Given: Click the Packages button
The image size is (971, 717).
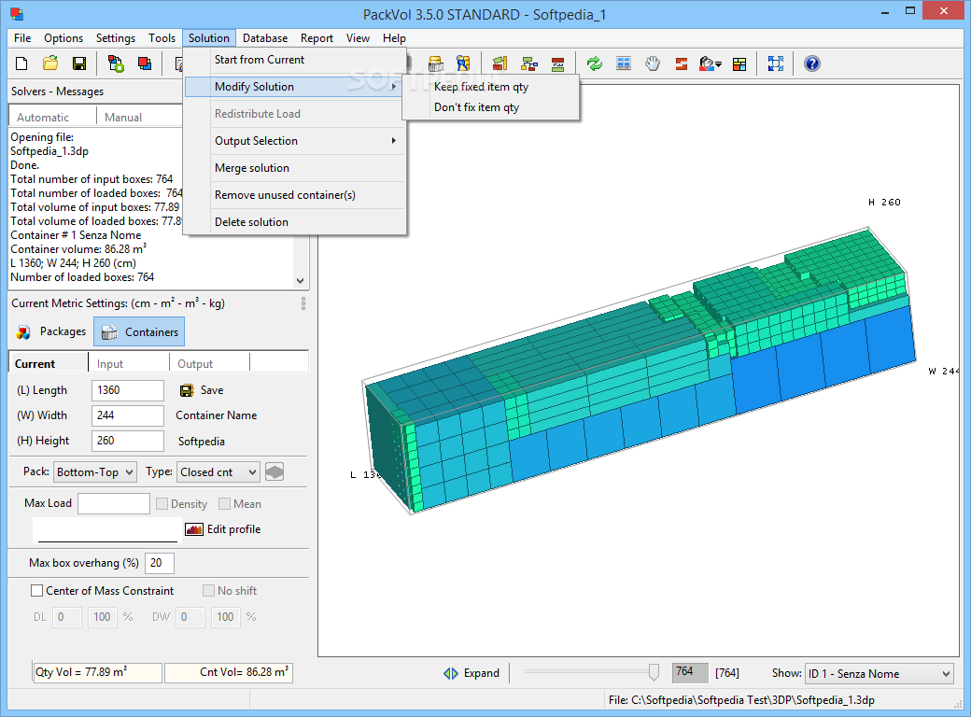Looking at the screenshot, I should 52,331.
